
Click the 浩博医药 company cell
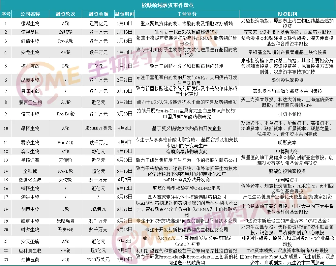pyautogui.click(x=30, y=259)
